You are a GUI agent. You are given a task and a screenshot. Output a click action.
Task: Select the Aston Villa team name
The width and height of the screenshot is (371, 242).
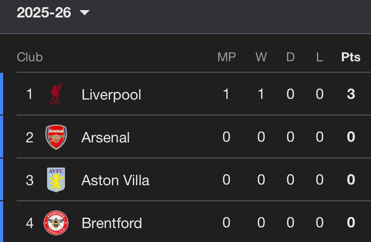(115, 180)
